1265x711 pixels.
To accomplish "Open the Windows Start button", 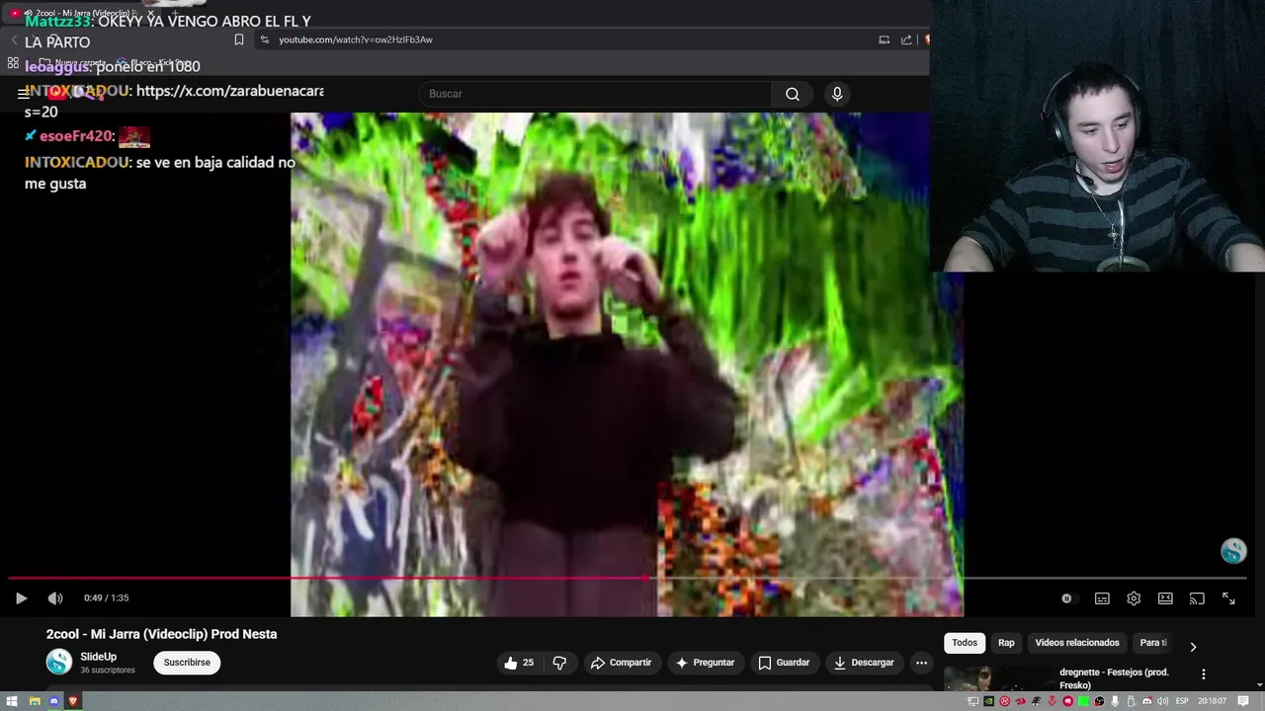I will click(x=12, y=701).
